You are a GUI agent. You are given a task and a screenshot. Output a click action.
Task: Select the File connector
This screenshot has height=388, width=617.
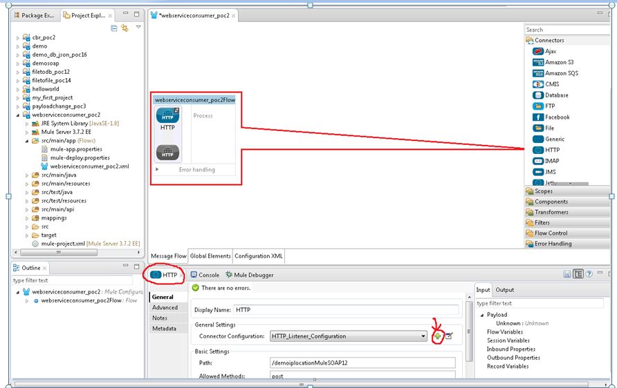click(x=543, y=128)
